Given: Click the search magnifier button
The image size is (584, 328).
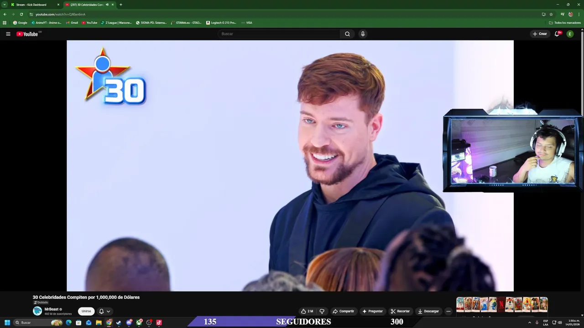Looking at the screenshot, I should [347, 34].
